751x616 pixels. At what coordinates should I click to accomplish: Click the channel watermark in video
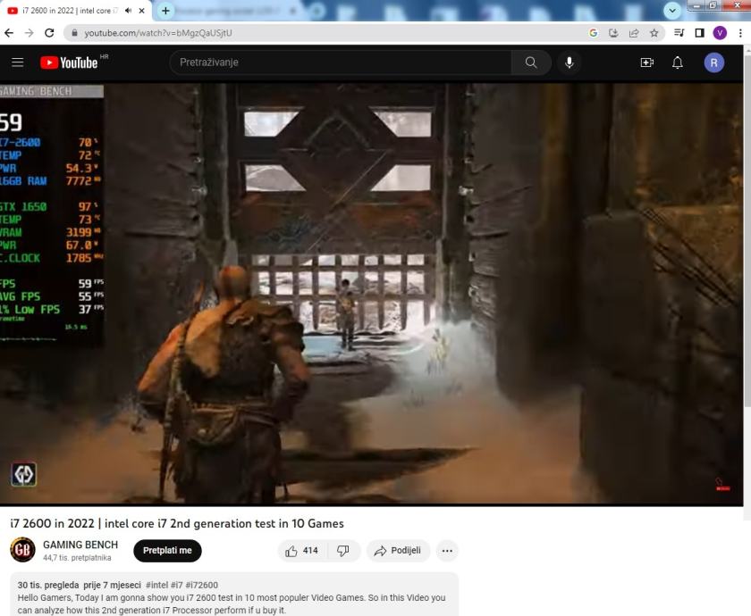click(23, 474)
